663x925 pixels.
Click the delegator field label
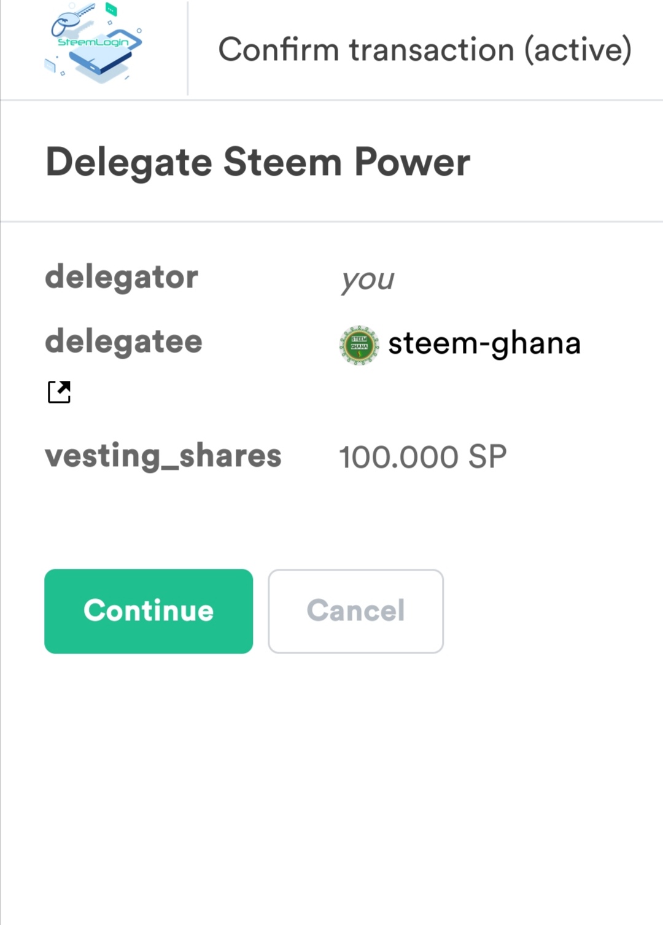click(122, 278)
